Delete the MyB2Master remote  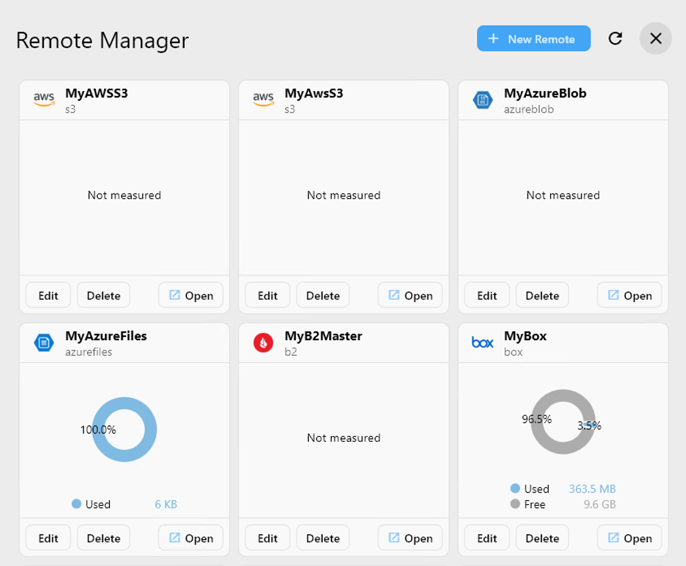323,538
